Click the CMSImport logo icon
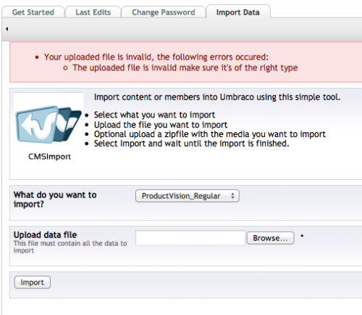The height and width of the screenshot is (315, 362). pos(49,124)
